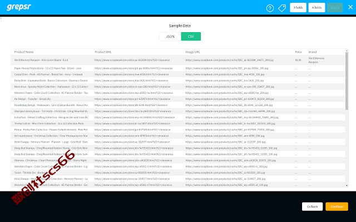
Task: Select the Reminisce Spooky Night Collection cell
Action: point(51,87)
